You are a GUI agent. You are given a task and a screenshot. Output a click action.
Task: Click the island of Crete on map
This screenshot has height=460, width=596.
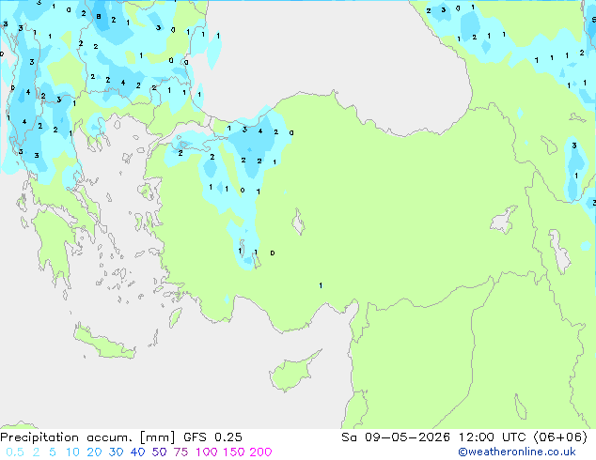click(x=104, y=344)
